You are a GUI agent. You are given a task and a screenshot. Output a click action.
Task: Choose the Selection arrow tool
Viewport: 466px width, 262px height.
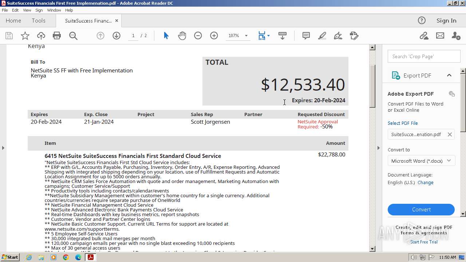pyautogui.click(x=166, y=36)
